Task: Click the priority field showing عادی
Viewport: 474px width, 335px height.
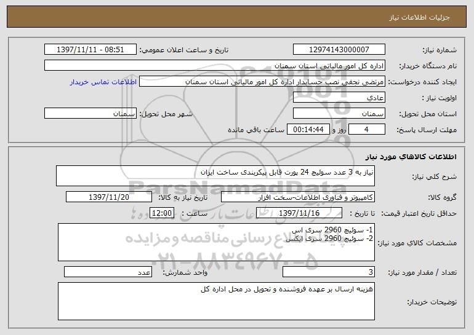Action: [339, 98]
